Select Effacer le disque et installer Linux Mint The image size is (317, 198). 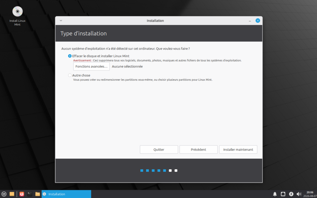[x=99, y=56]
